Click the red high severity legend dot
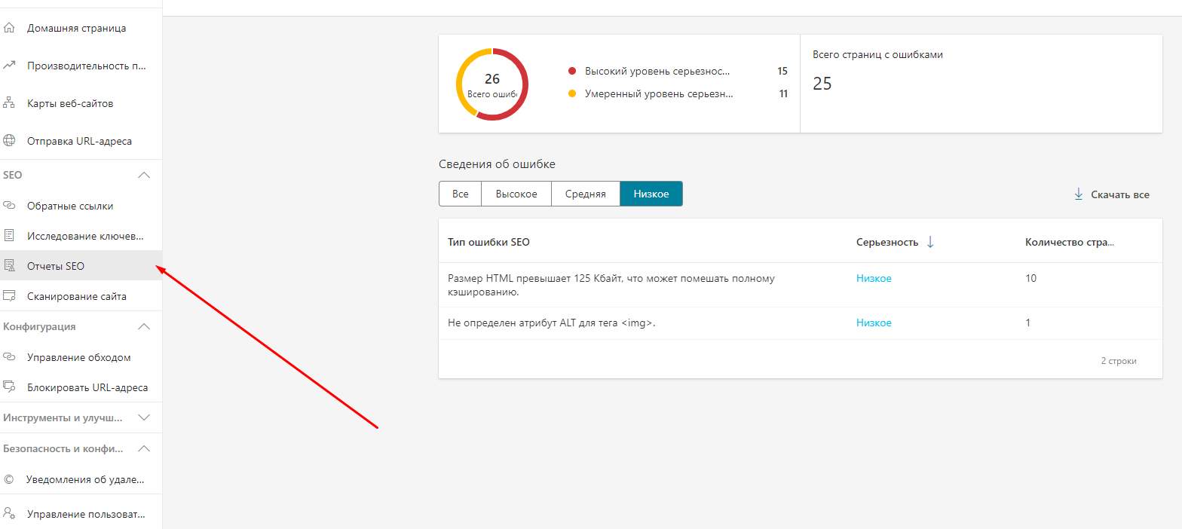This screenshot has height=529, width=1182. (571, 71)
